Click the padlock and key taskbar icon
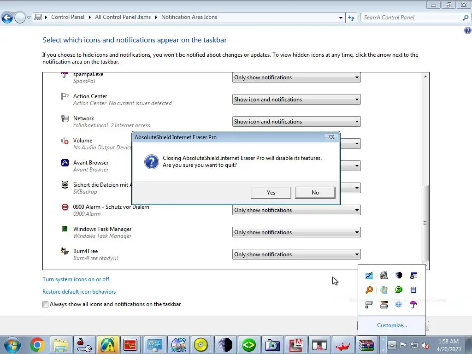 (x=84, y=345)
